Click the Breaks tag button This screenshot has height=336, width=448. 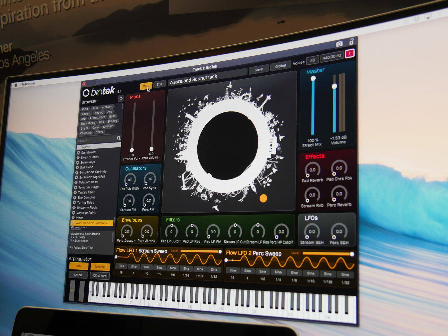pyautogui.click(x=113, y=121)
